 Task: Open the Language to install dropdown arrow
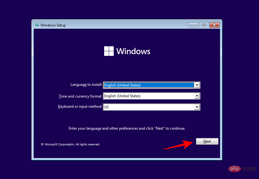click(x=197, y=85)
